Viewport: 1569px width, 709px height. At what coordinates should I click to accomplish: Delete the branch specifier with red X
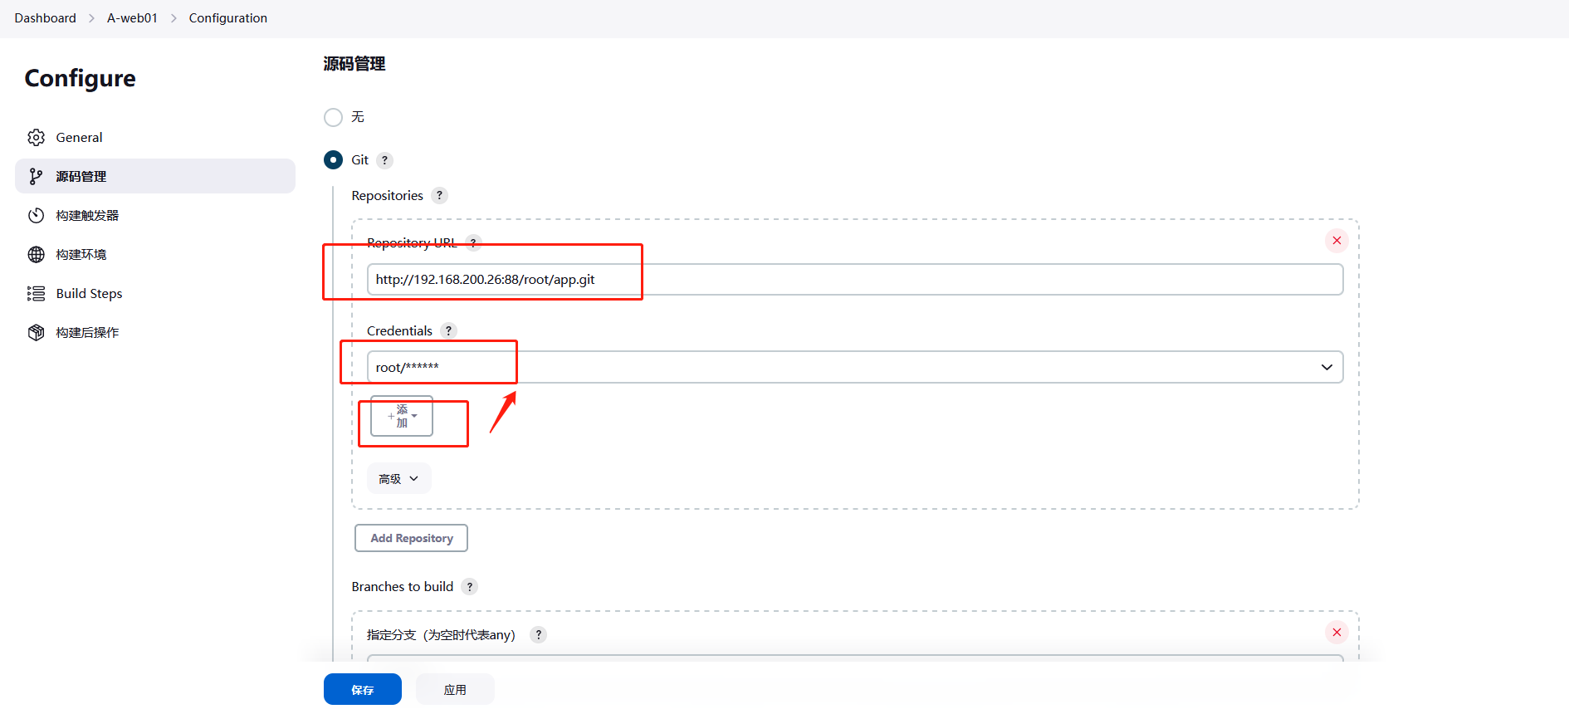[x=1337, y=633]
